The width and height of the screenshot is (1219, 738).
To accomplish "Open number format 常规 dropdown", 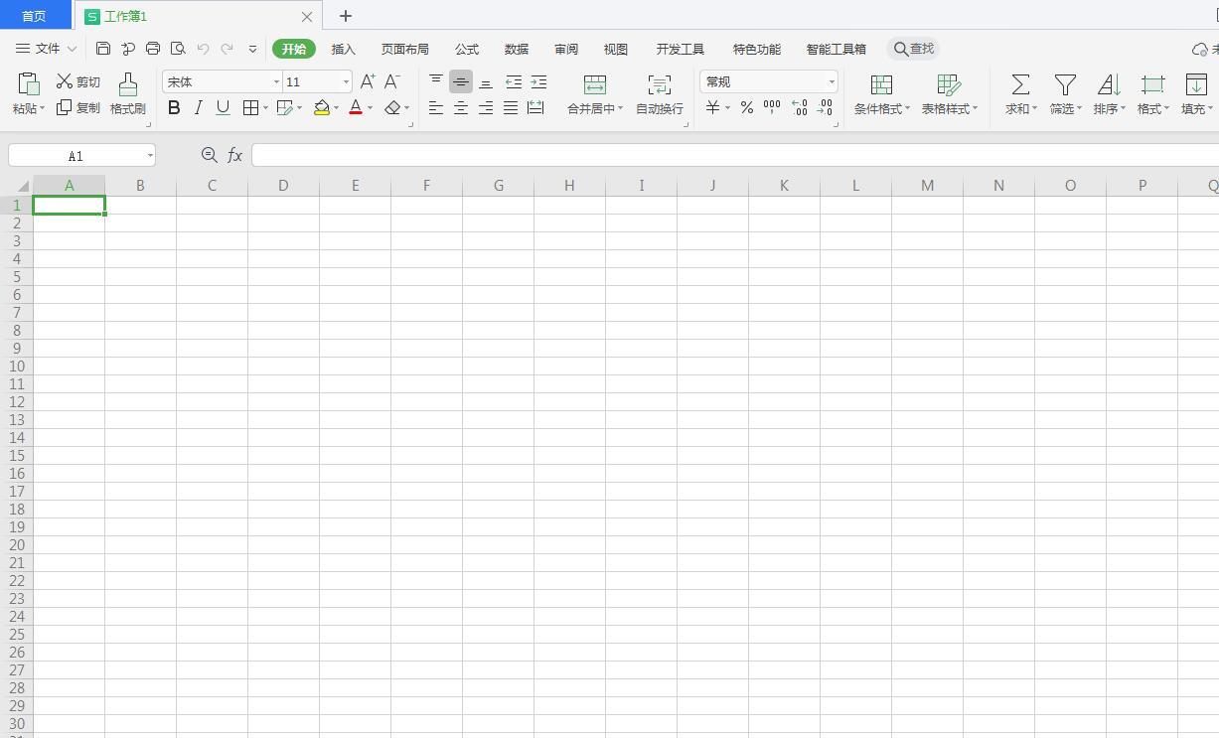I will pyautogui.click(x=832, y=82).
